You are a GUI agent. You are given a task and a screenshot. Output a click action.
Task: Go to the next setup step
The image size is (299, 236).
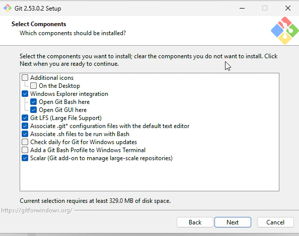coord(233,222)
